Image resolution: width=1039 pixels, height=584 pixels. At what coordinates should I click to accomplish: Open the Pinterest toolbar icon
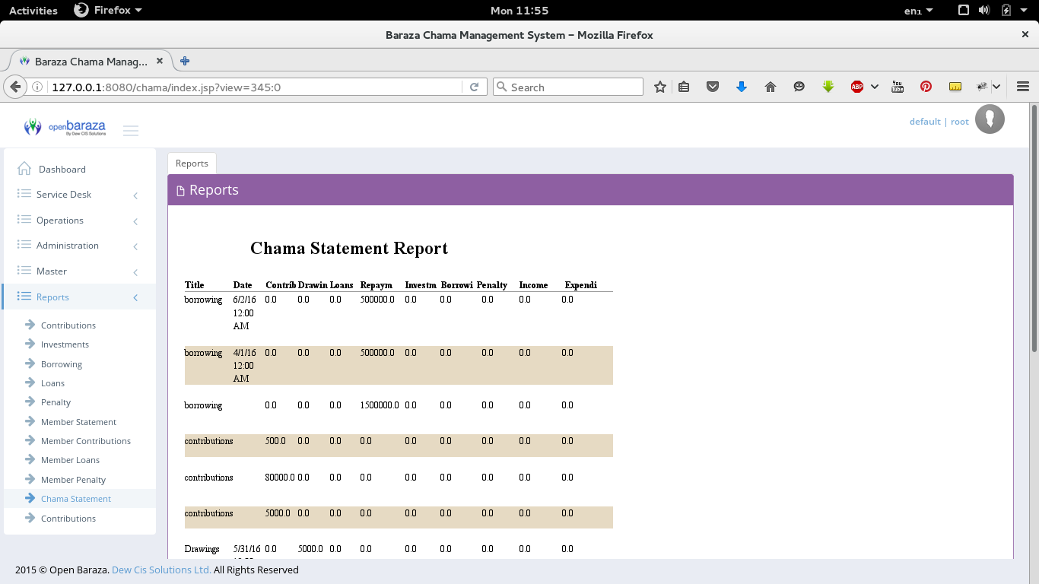pyautogui.click(x=926, y=87)
